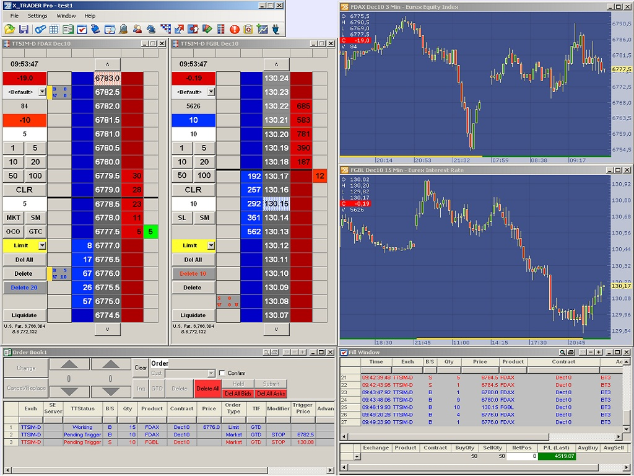
Task: Click the up price arrow above FGBL ladder
Action: pyautogui.click(x=277, y=64)
